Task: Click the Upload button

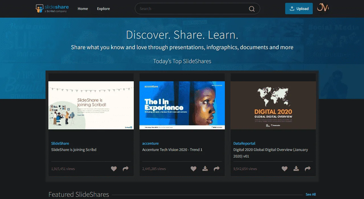Action: click(x=299, y=9)
